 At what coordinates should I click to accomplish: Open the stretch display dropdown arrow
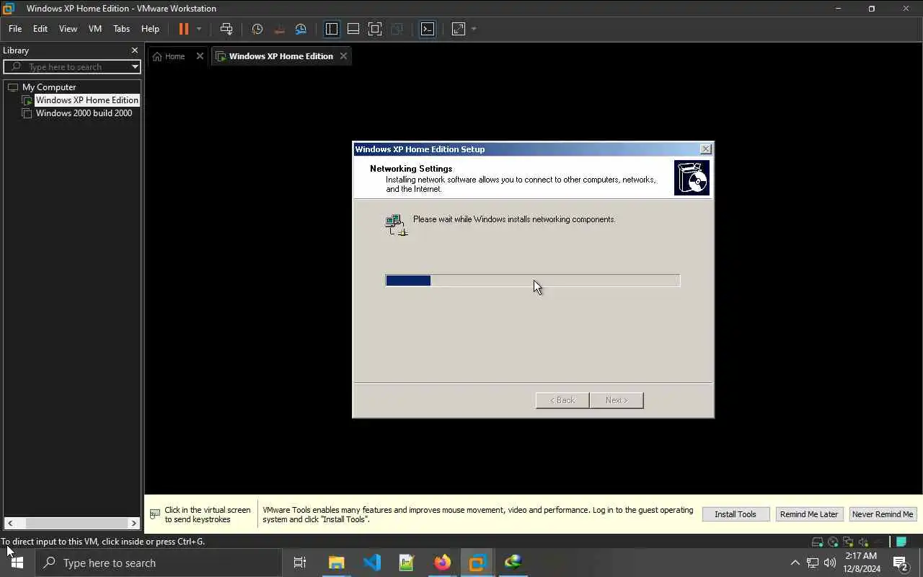pyautogui.click(x=474, y=29)
